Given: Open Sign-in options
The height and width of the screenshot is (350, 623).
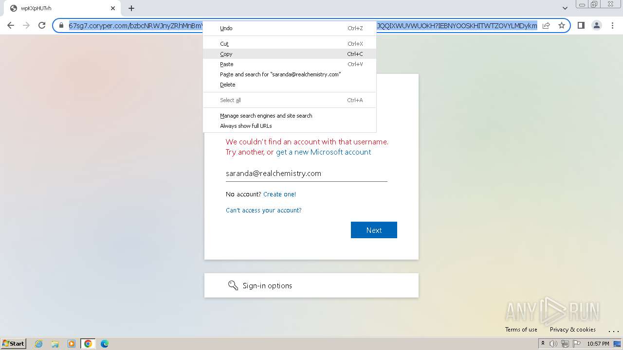Looking at the screenshot, I should tap(311, 285).
